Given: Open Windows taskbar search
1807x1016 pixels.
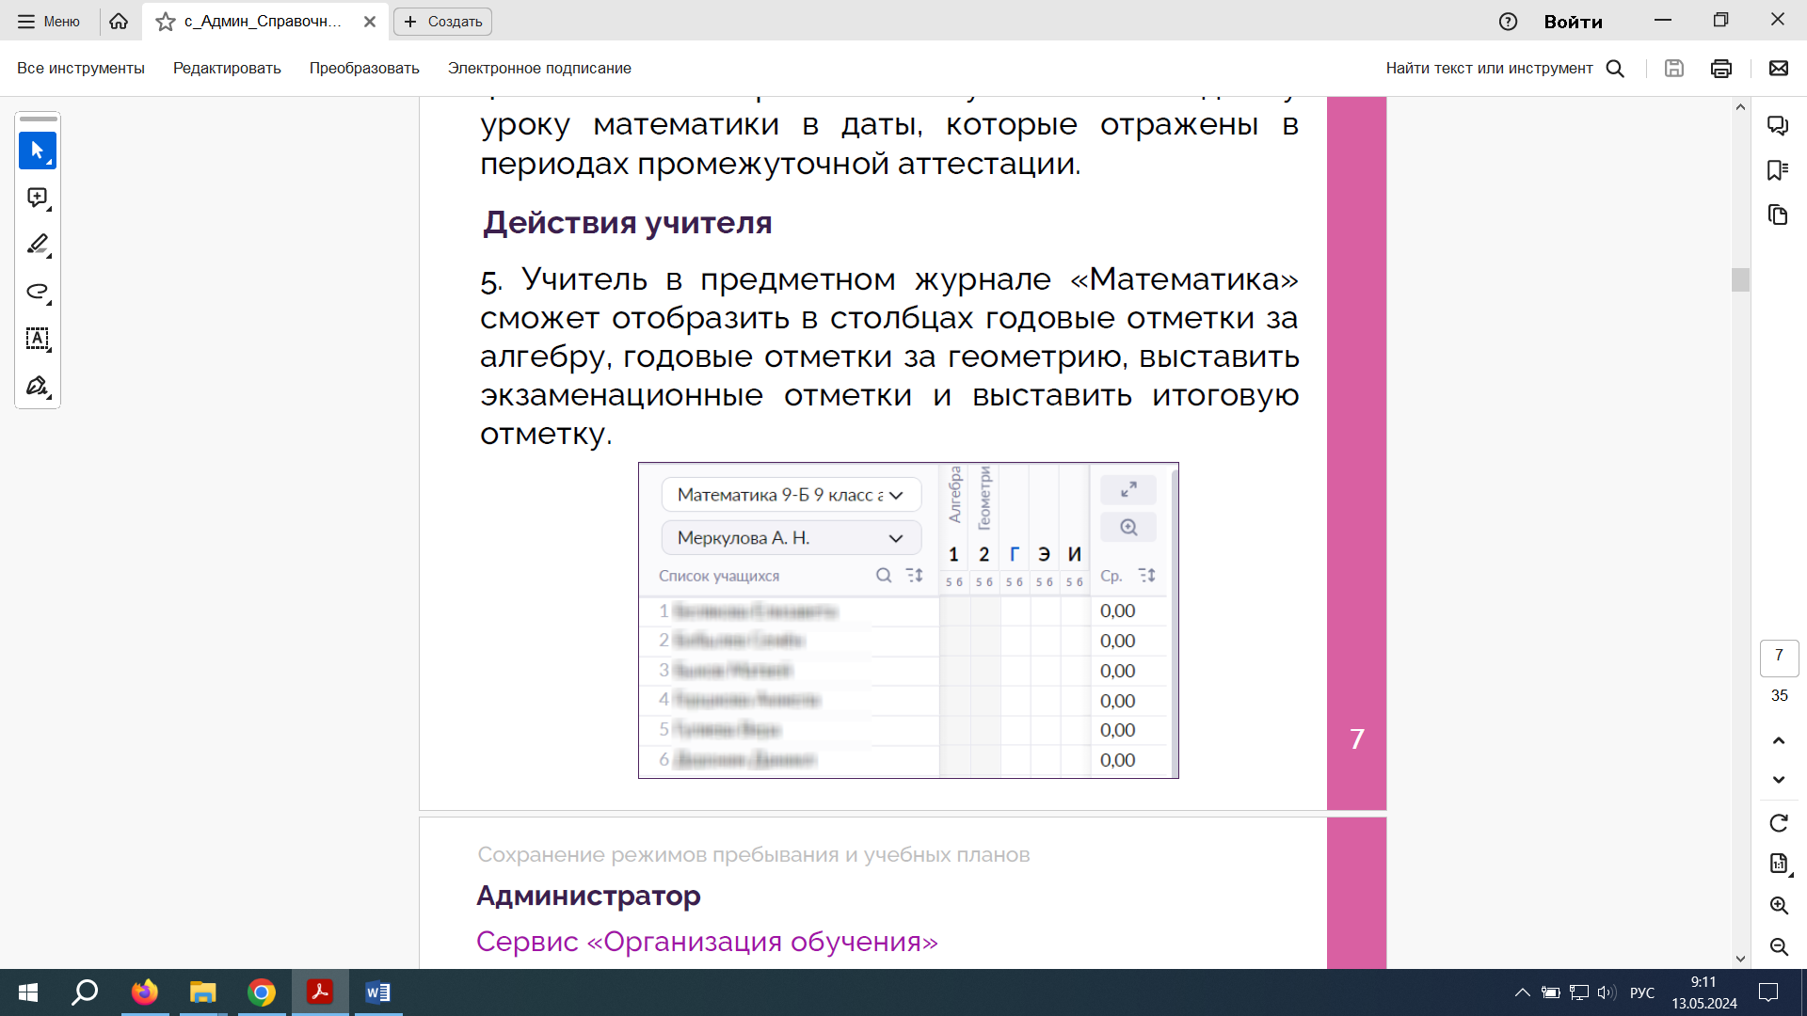Looking at the screenshot, I should point(86,992).
